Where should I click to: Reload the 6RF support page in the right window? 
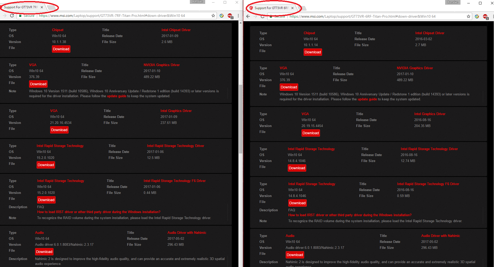coord(263,16)
